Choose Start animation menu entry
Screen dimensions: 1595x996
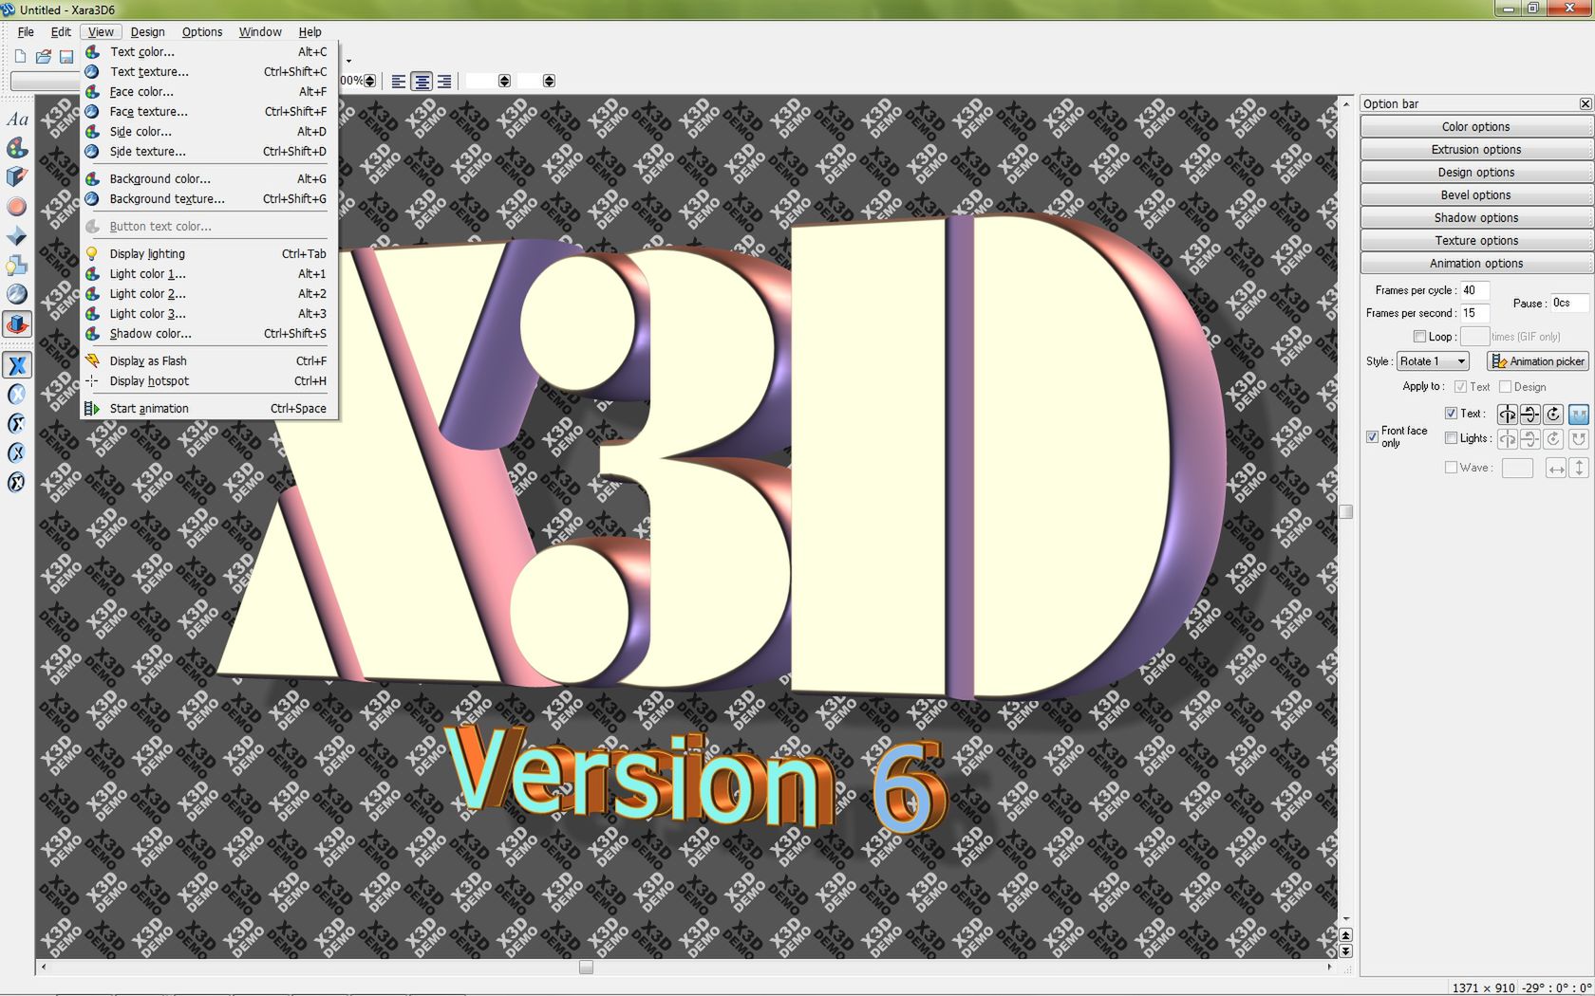[x=209, y=409]
